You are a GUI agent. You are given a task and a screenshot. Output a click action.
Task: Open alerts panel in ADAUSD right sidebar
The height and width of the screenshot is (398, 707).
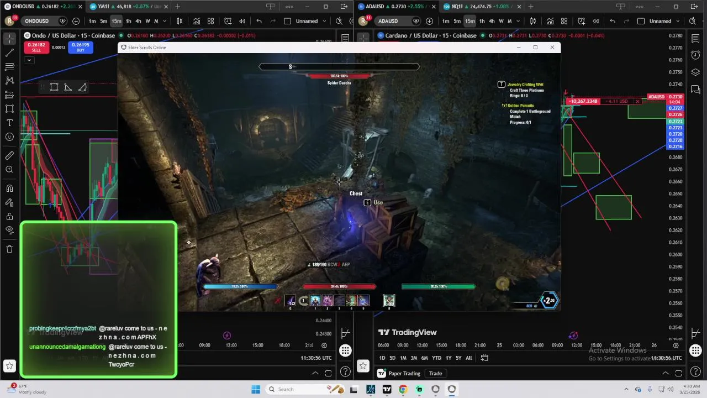[x=695, y=55]
